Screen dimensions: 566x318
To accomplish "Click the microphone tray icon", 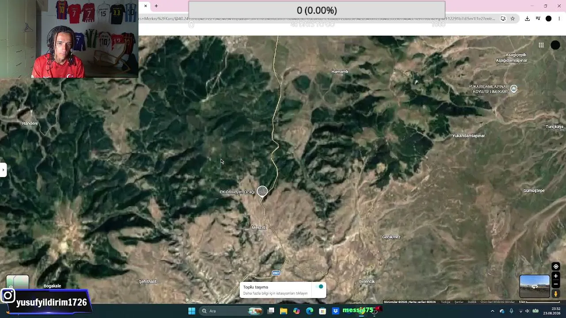I will [x=511, y=311].
